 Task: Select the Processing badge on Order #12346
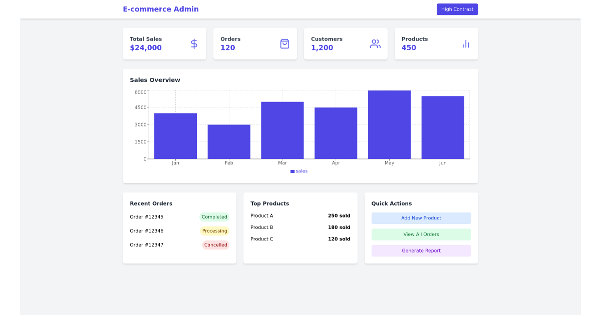coord(214,230)
